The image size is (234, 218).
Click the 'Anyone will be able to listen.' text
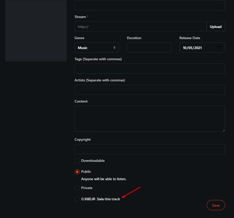(x=104, y=179)
